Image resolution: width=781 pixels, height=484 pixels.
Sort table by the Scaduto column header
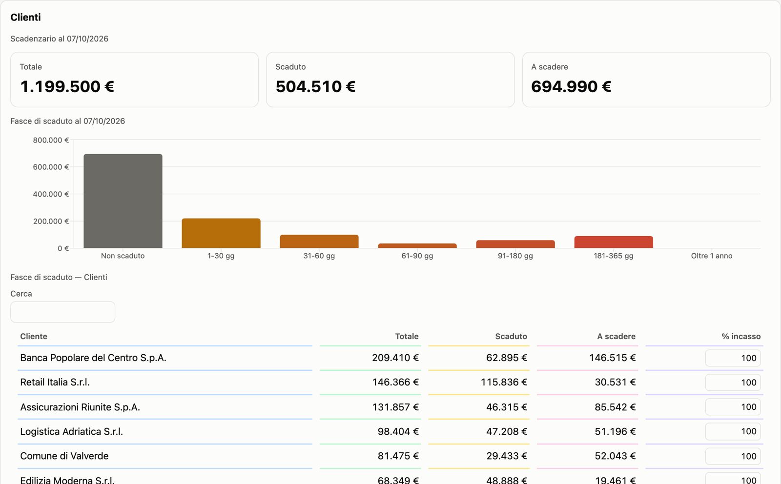pyautogui.click(x=511, y=336)
